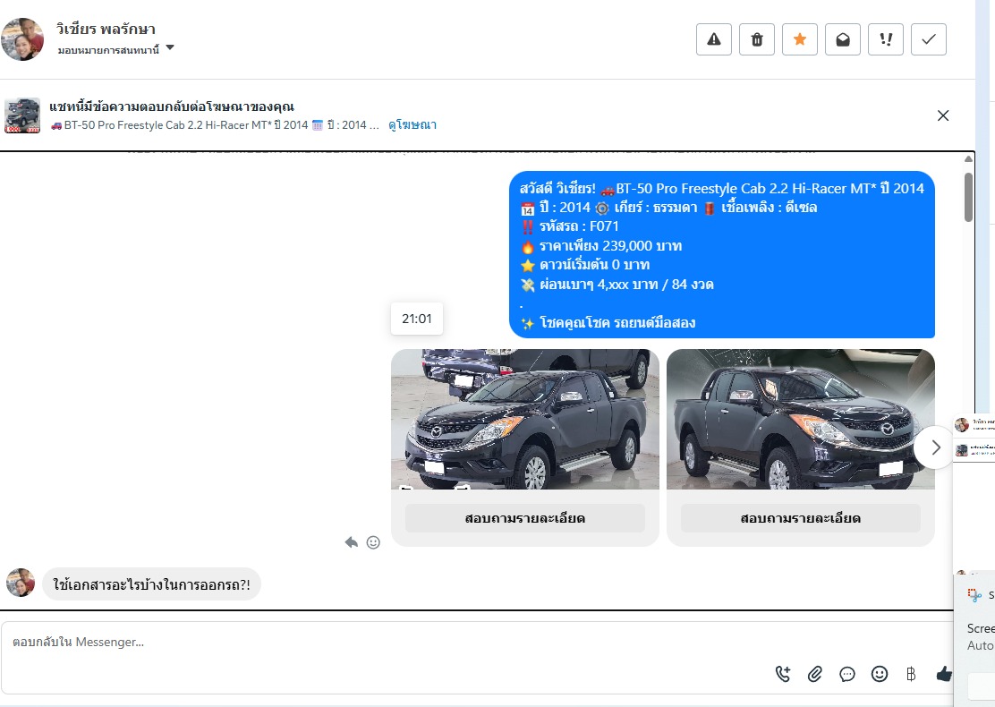Open the emoji picker in the composer
The image size is (995, 707).
pyautogui.click(x=880, y=674)
